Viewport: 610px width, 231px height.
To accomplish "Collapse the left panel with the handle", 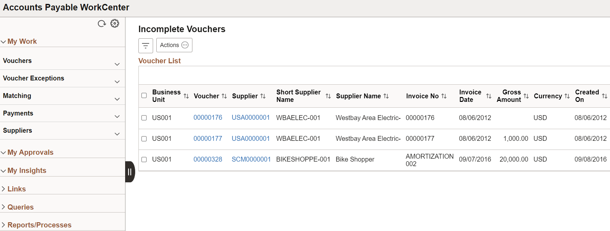I will [x=130, y=172].
